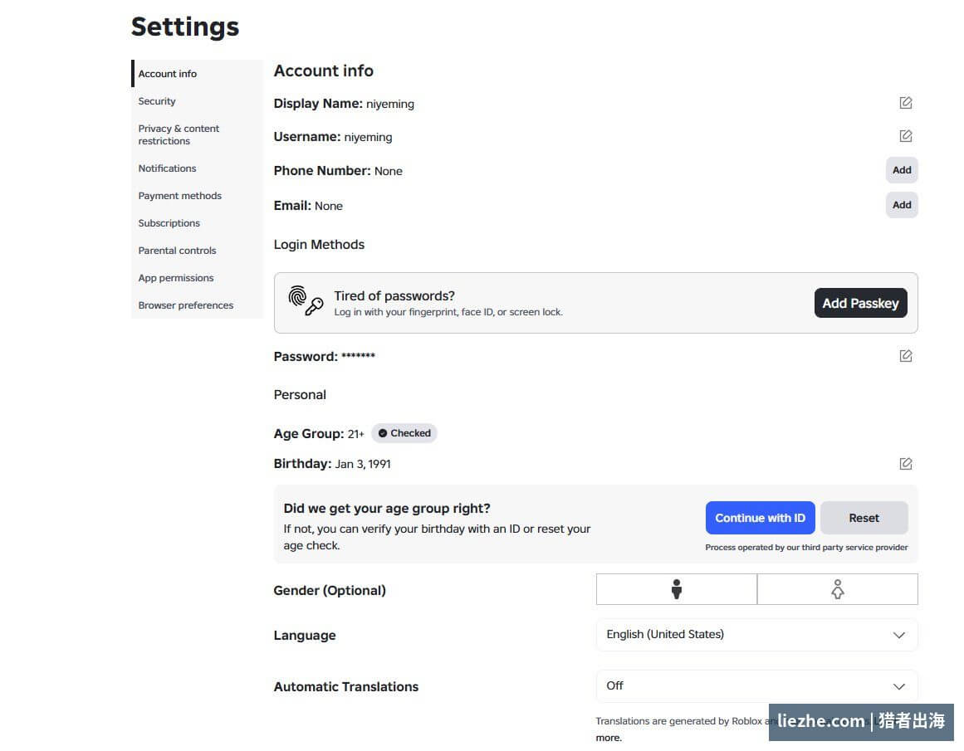Screen dimensions: 964x751
Task: Click the Birthday value Jan 3, 1991
Action: point(363,464)
